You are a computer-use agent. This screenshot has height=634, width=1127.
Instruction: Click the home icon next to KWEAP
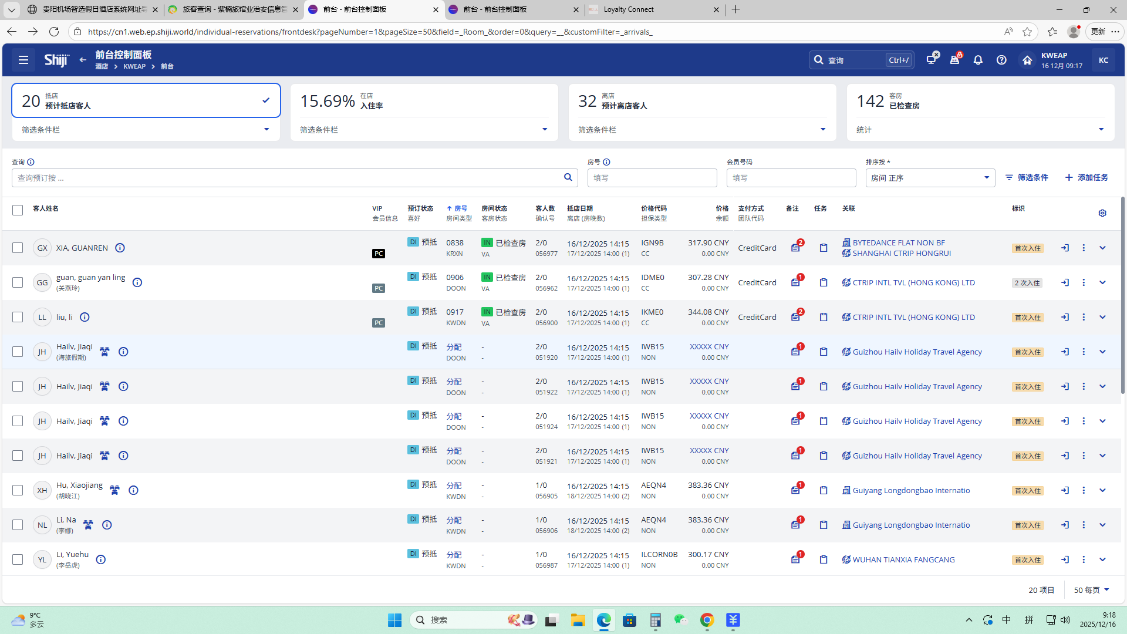(x=1027, y=60)
